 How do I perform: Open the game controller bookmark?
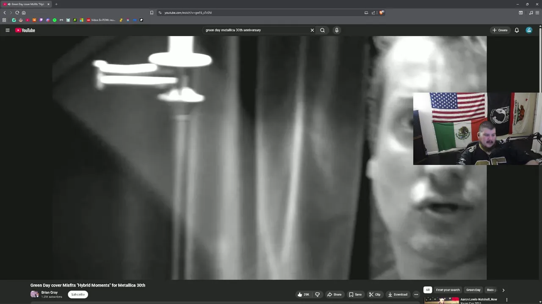click(x=61, y=20)
